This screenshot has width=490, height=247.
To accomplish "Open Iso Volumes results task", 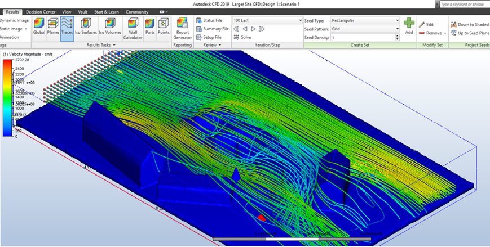I will pos(110,27).
